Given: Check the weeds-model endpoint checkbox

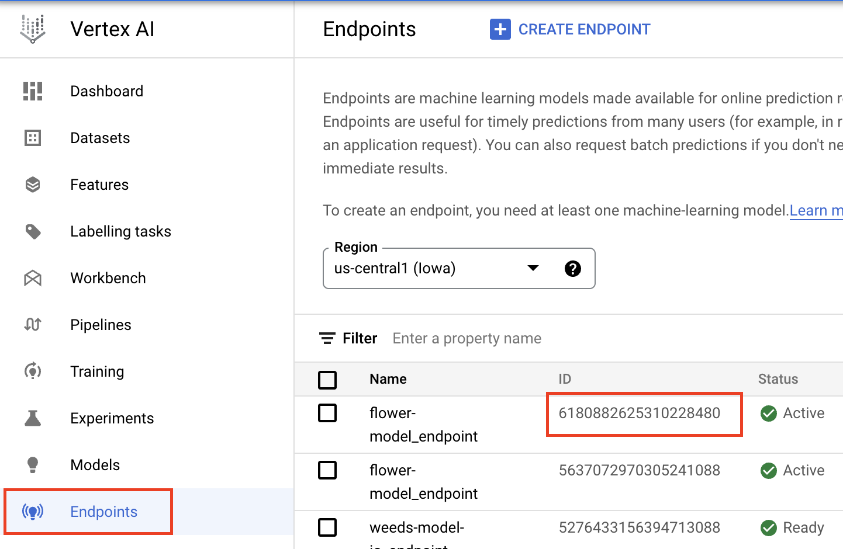Looking at the screenshot, I should click(x=328, y=527).
